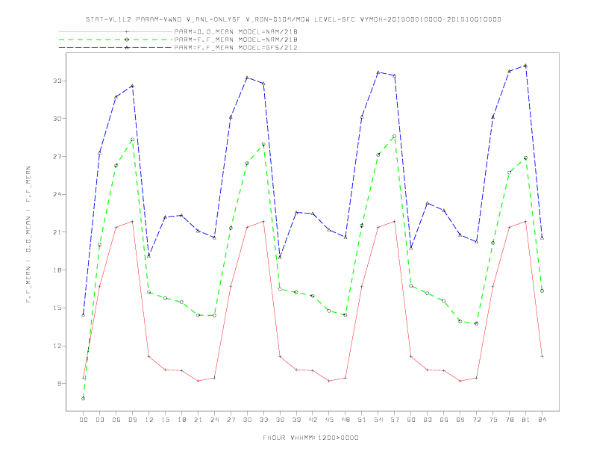Click y-axis tick label 15

[57, 308]
